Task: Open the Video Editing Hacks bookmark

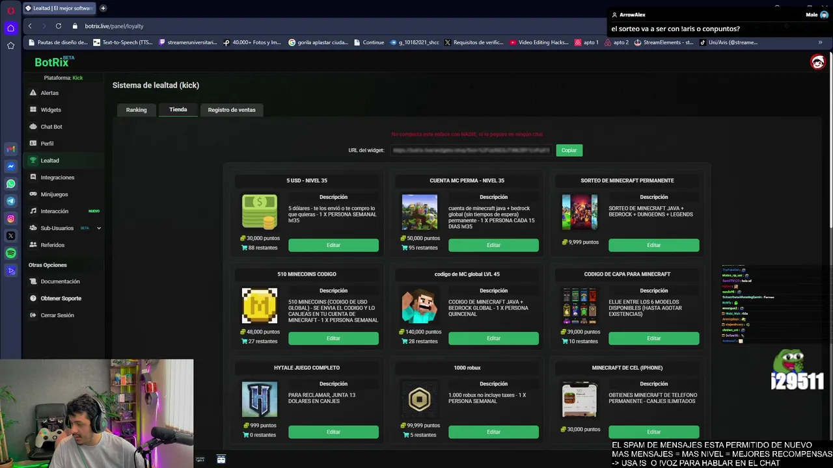Action: click(539, 42)
